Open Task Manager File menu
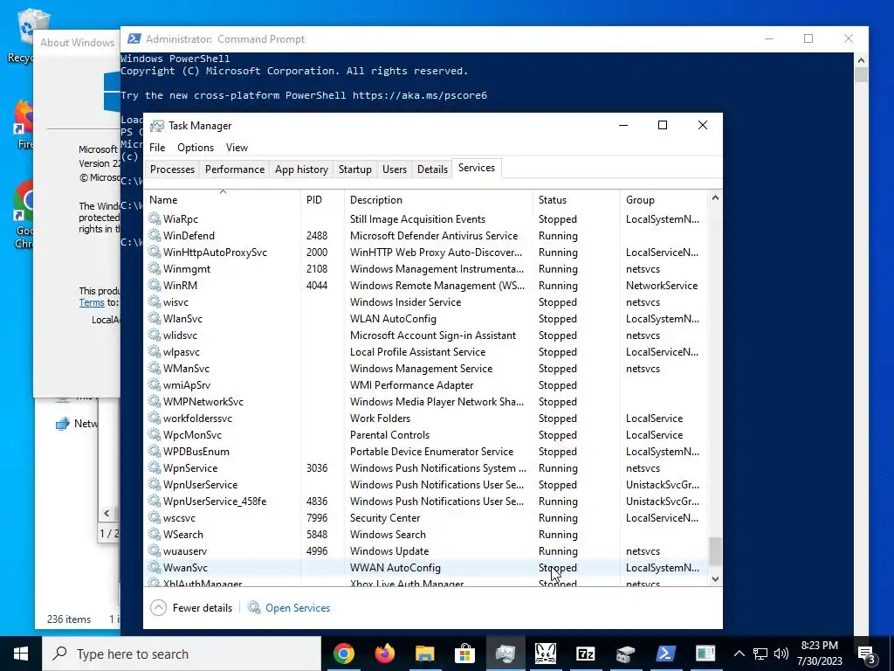This screenshot has width=894, height=671. tap(157, 147)
